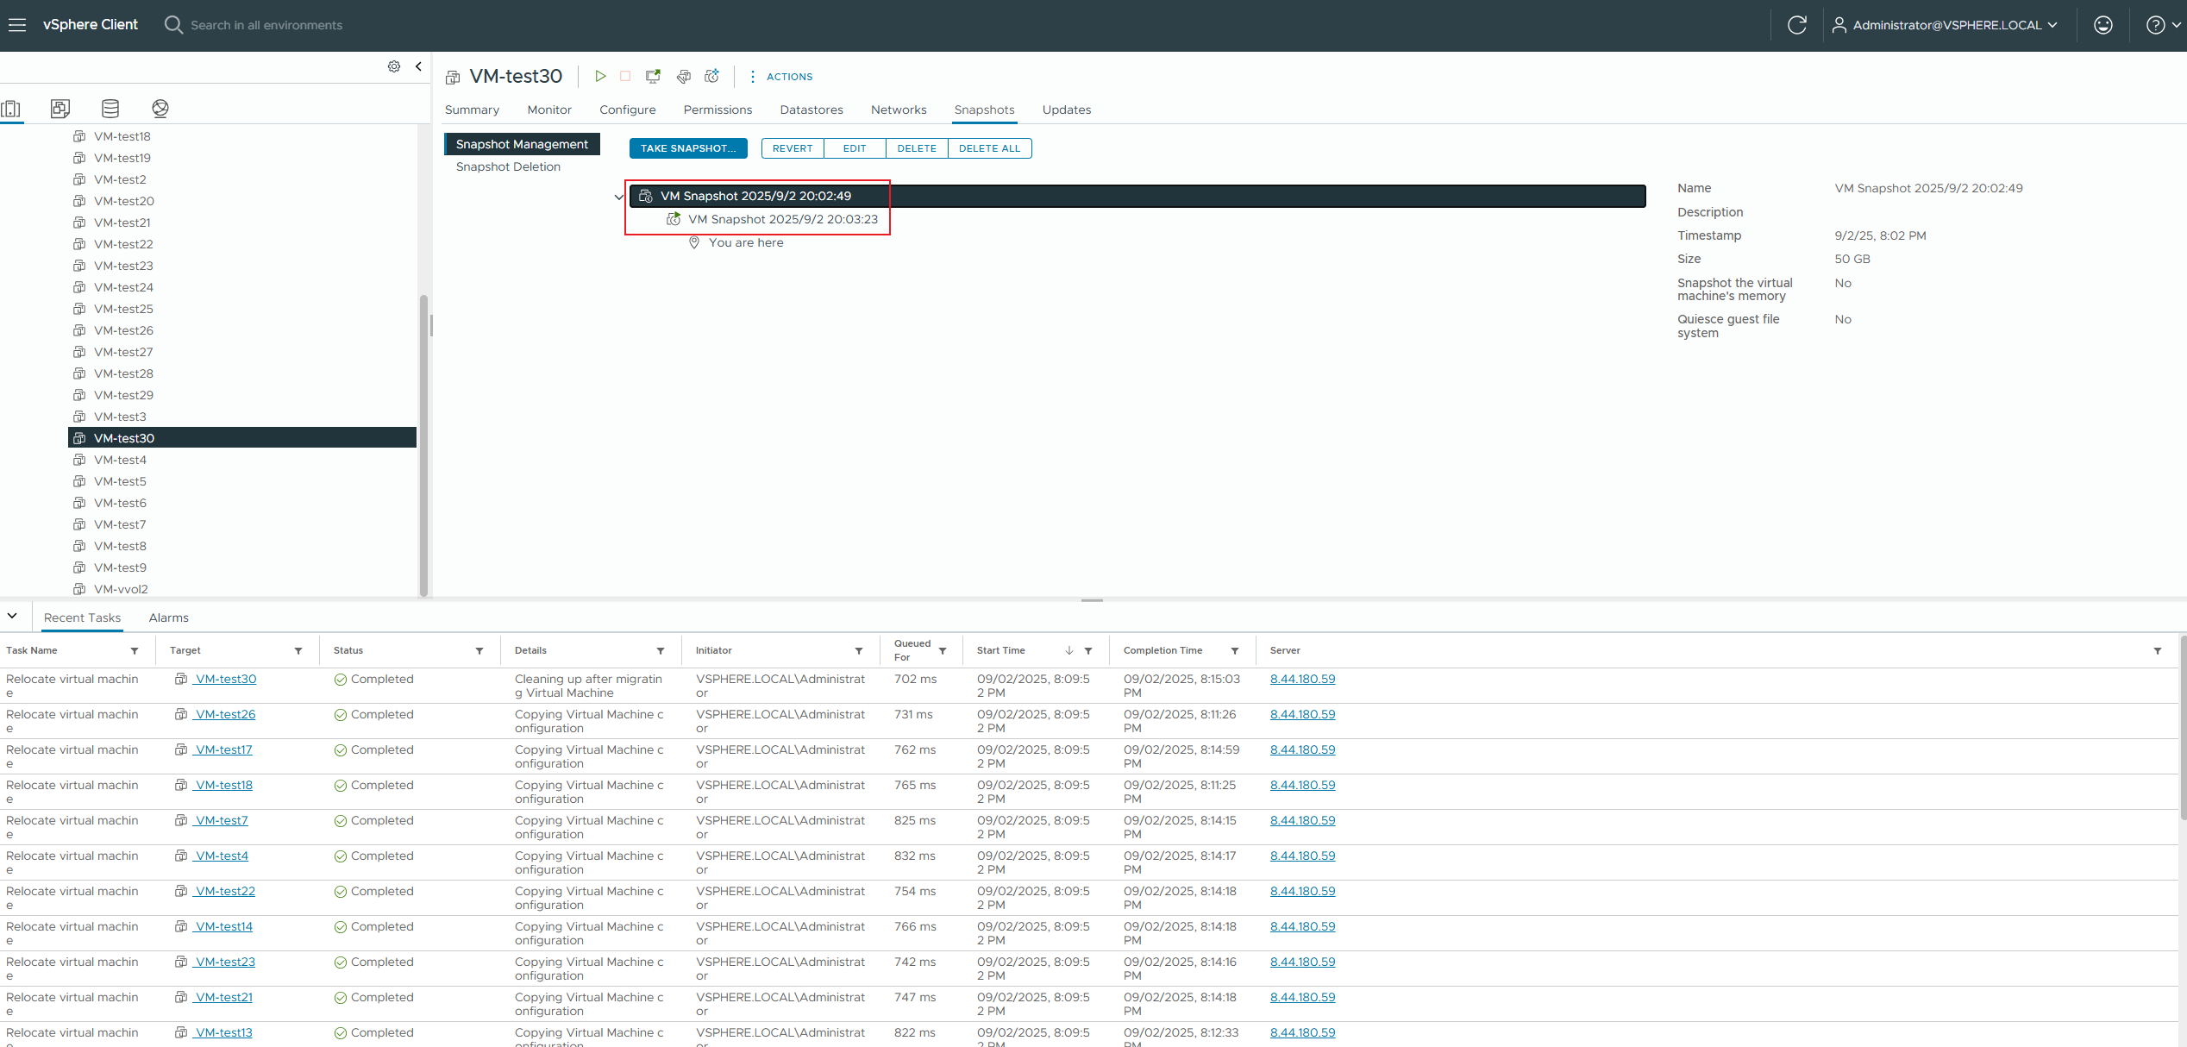
Task: Filter the Start Time column
Action: [1088, 651]
